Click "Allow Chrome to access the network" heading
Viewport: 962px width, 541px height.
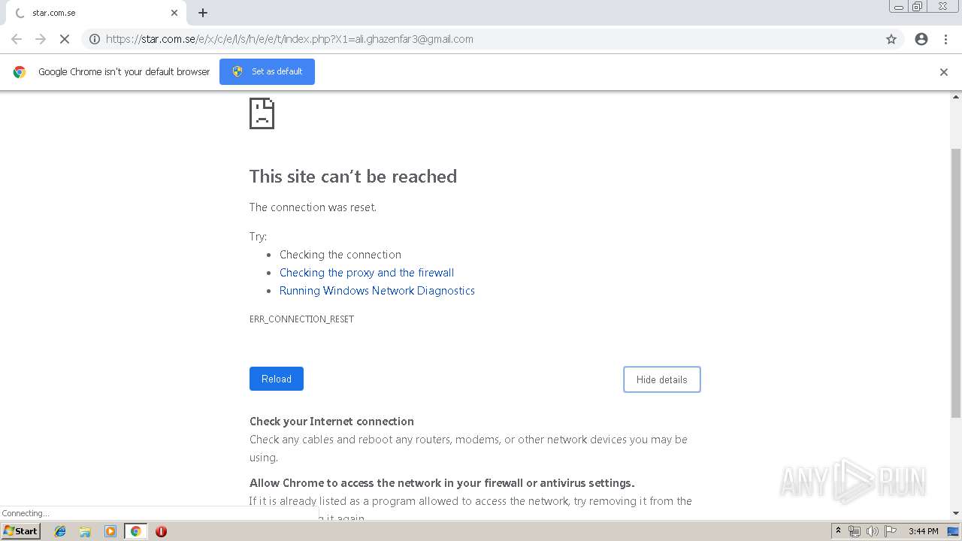442,482
